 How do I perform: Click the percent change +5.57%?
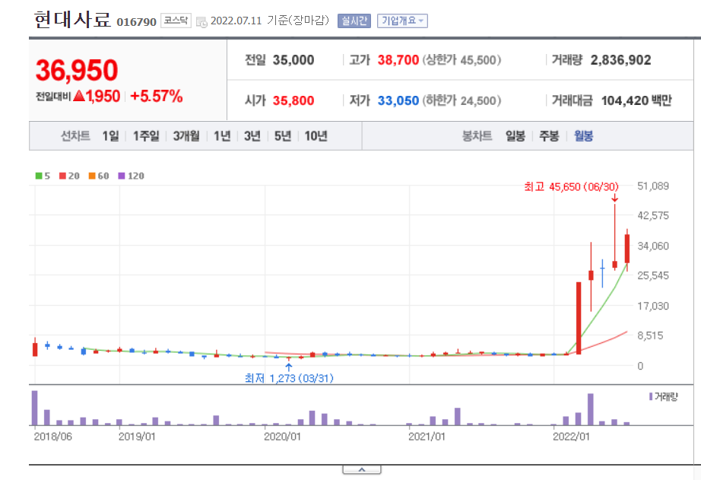[x=157, y=96]
